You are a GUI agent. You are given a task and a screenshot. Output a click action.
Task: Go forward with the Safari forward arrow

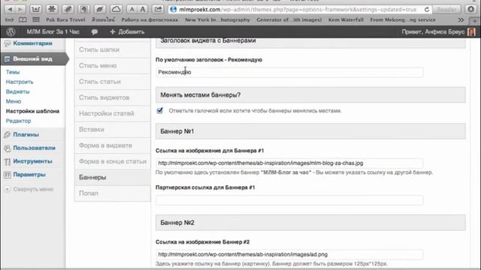20,9
